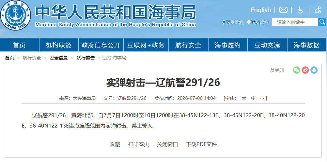Screen dimensions: 327x162
Task: Open the 政府信息公开 navigation tab
Action: click(101, 45)
